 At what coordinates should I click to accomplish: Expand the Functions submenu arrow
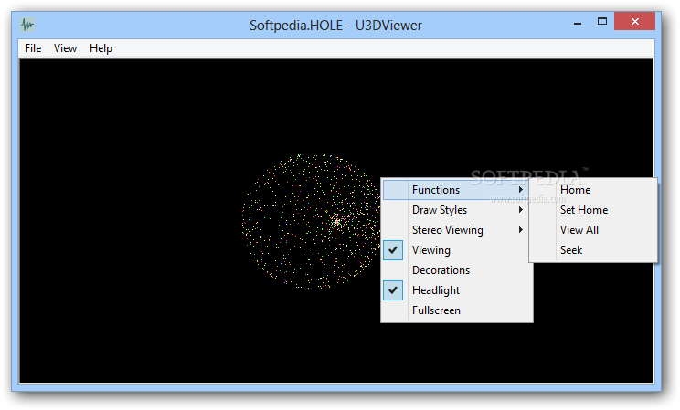click(x=521, y=190)
